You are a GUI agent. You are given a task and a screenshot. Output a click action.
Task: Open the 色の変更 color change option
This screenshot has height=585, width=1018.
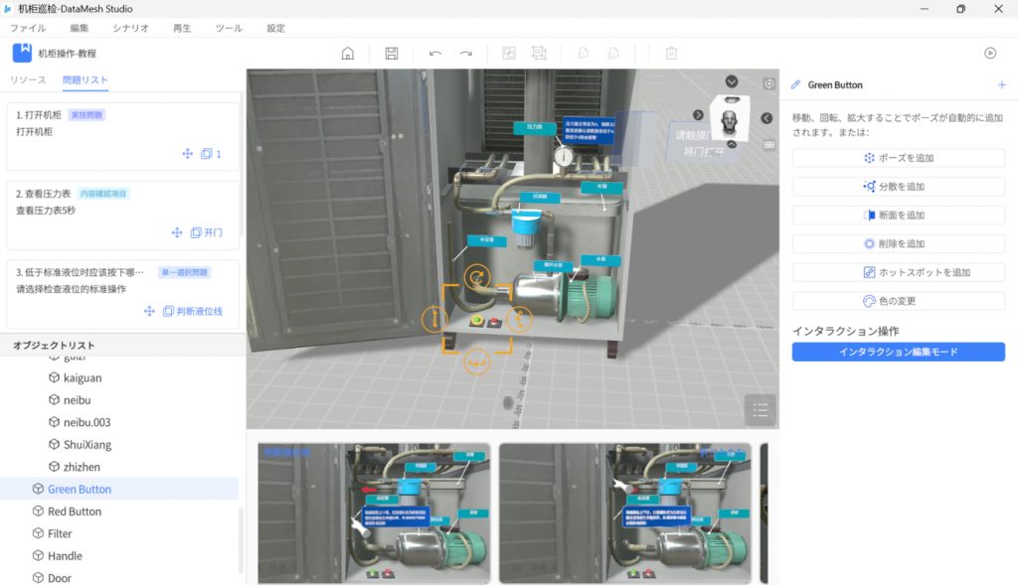[x=898, y=301]
